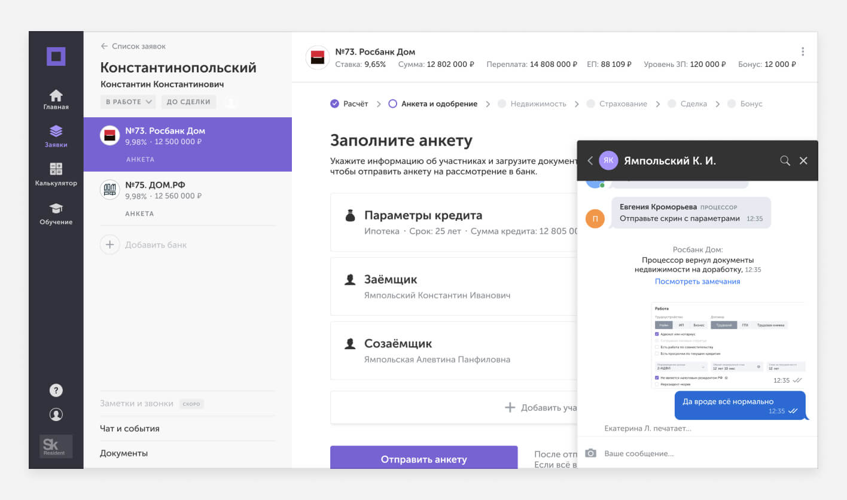Select application №73. Росбанк Дом in list
Screen dimensions: 847x500
188,144
